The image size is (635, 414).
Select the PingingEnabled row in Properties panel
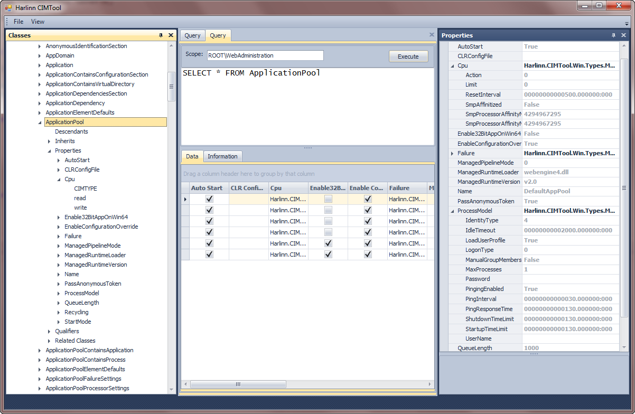534,289
